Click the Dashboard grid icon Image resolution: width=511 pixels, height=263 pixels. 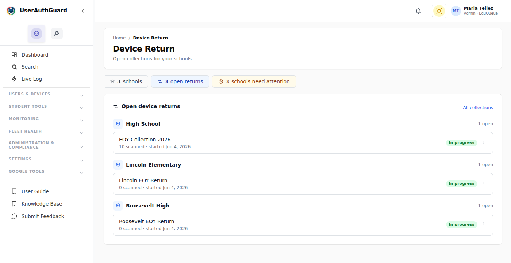click(14, 55)
